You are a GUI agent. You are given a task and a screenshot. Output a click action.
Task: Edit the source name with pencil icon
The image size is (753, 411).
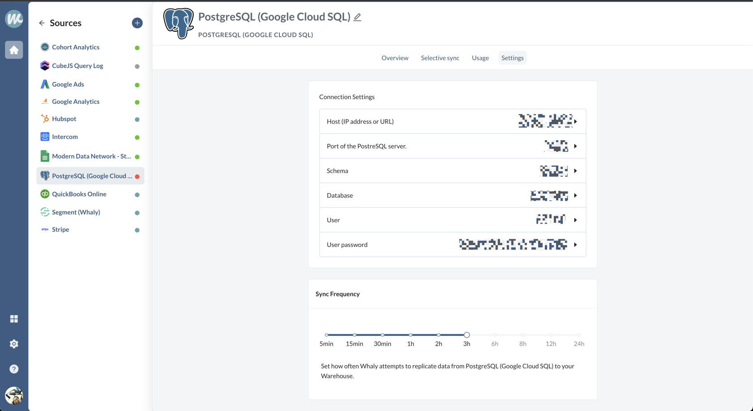click(x=357, y=17)
